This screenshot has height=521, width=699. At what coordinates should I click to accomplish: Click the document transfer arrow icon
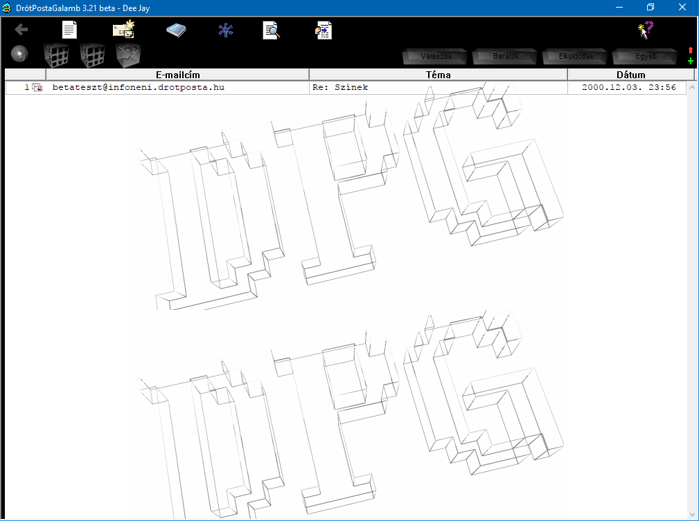(x=324, y=30)
